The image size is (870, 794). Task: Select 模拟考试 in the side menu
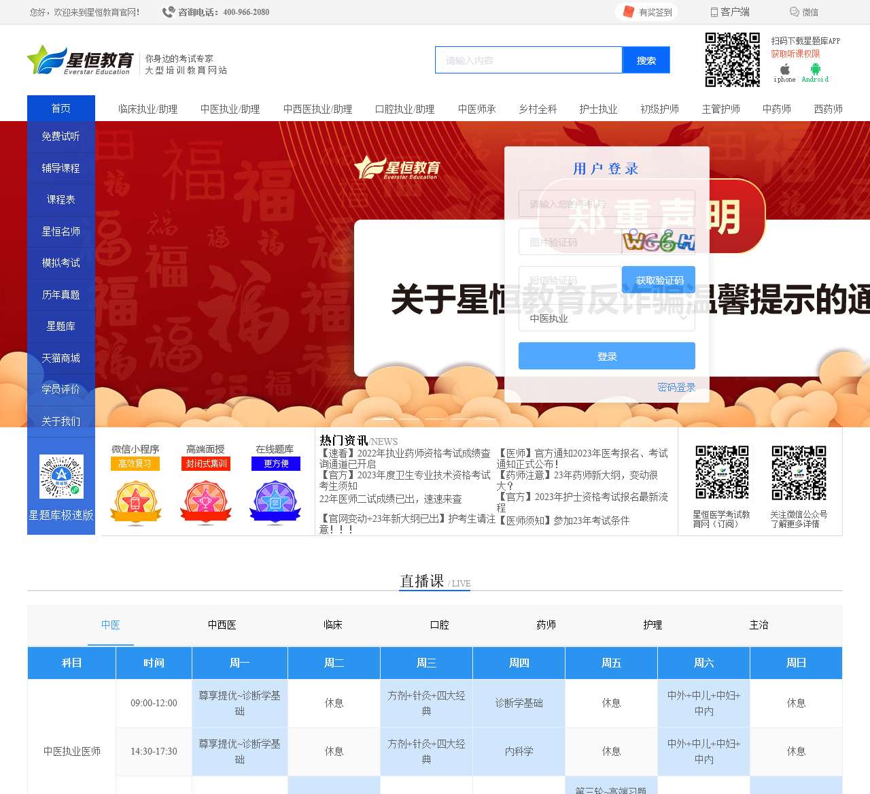pyautogui.click(x=61, y=263)
